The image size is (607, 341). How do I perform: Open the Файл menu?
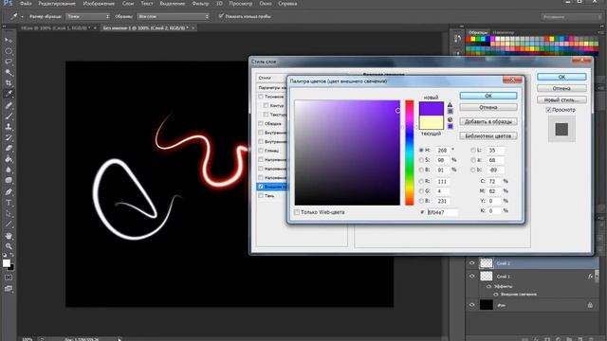click(x=26, y=4)
